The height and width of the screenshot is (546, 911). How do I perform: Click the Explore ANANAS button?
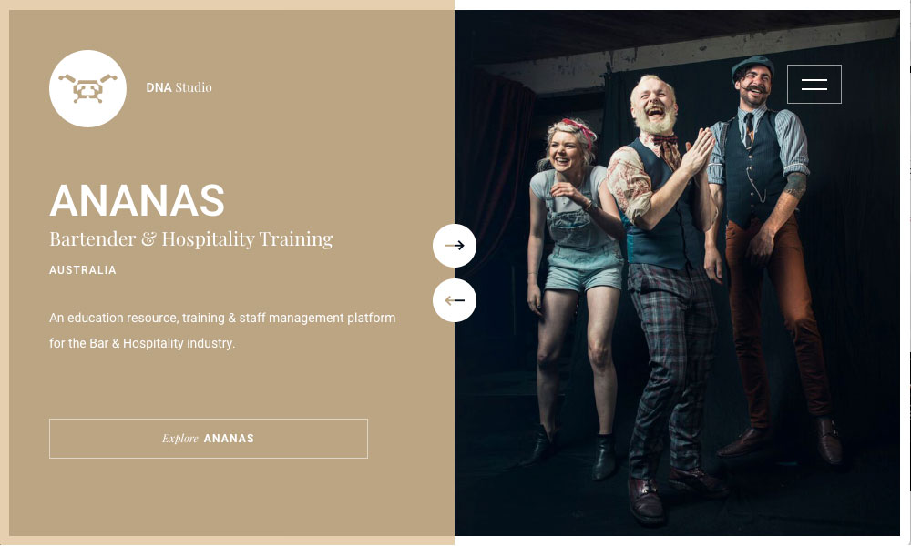[x=209, y=439]
